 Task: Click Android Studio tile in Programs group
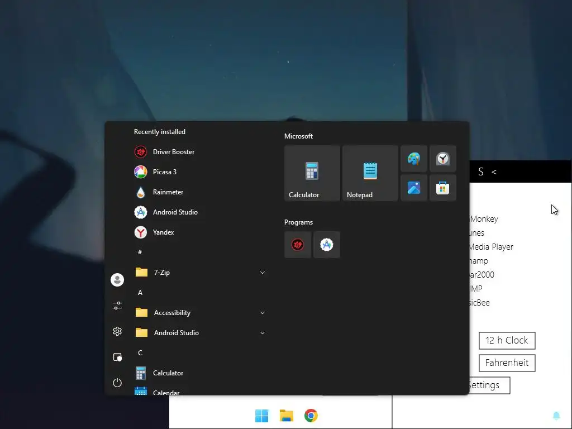326,245
